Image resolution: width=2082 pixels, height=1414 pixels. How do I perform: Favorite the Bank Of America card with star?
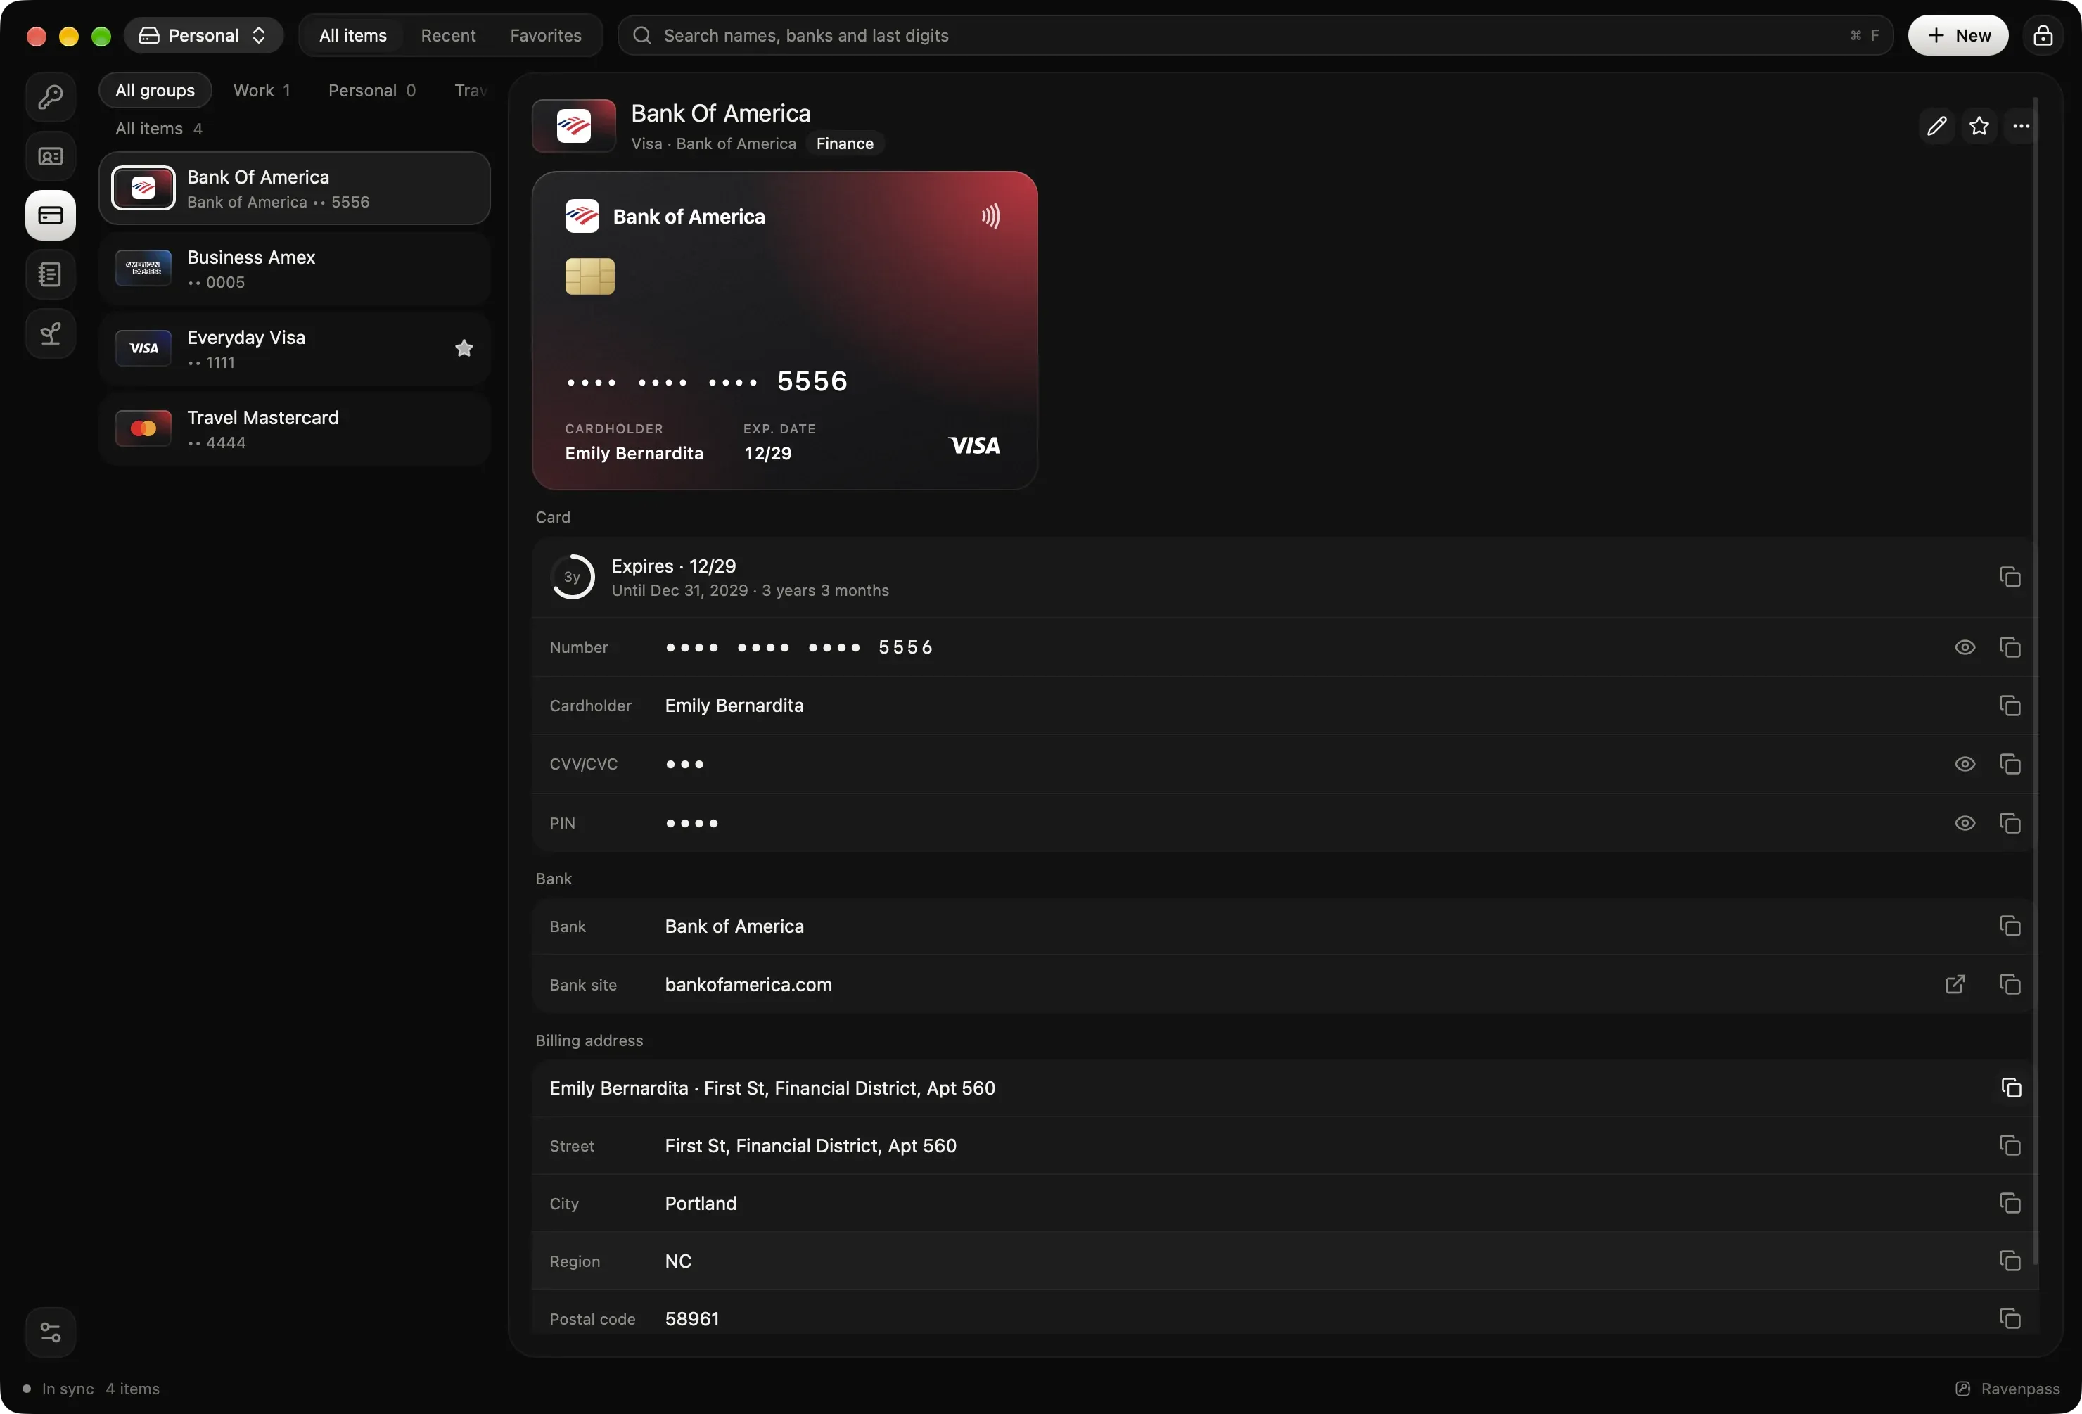1979,127
